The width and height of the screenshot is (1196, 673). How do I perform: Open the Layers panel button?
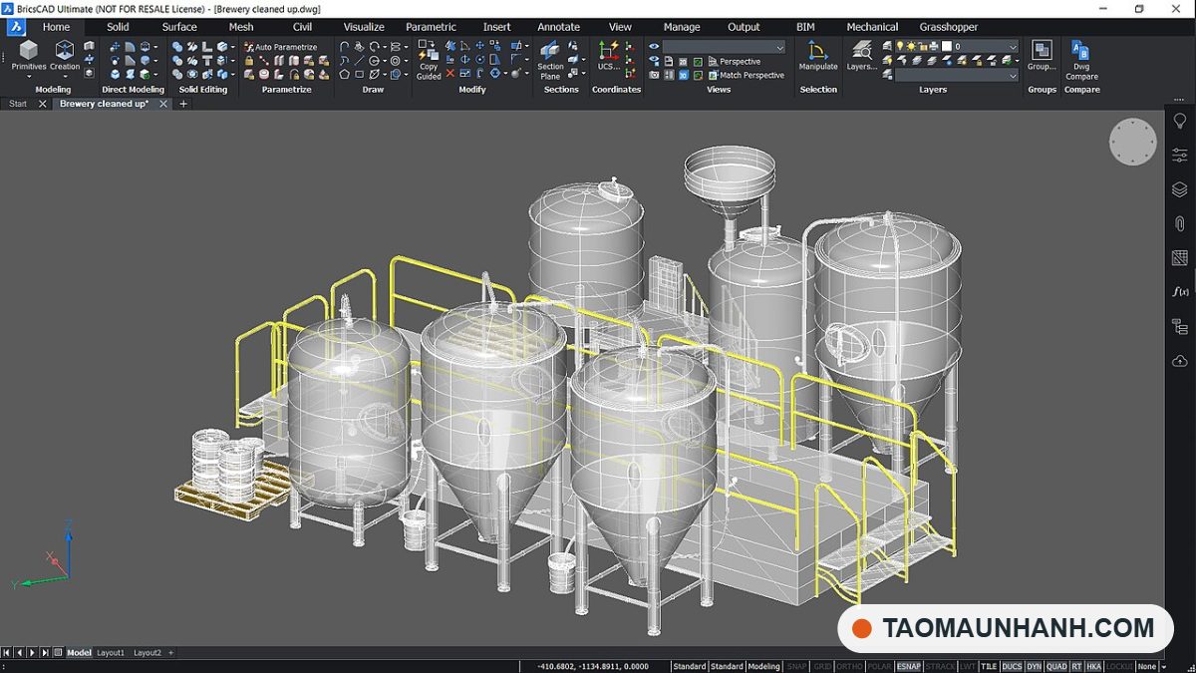tap(861, 55)
